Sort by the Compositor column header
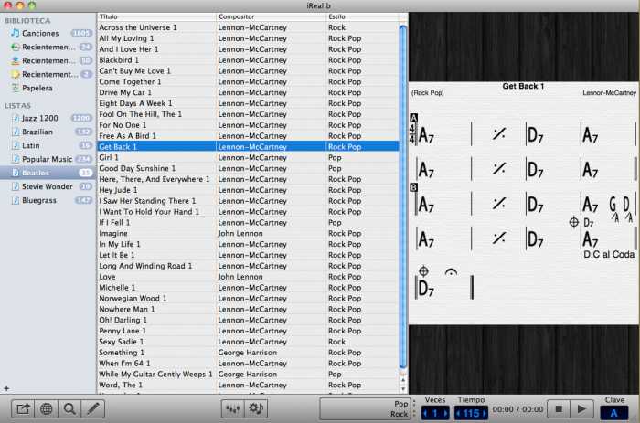640x423 pixels. (x=271, y=16)
